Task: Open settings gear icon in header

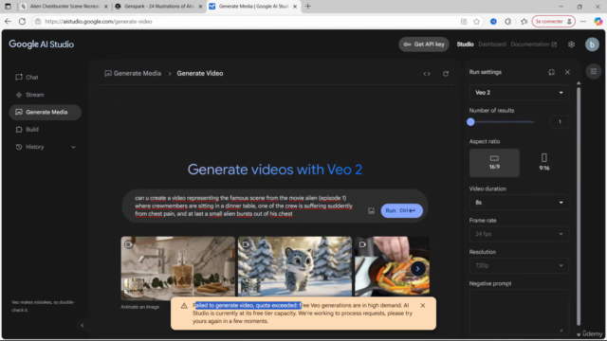Action: [571, 45]
